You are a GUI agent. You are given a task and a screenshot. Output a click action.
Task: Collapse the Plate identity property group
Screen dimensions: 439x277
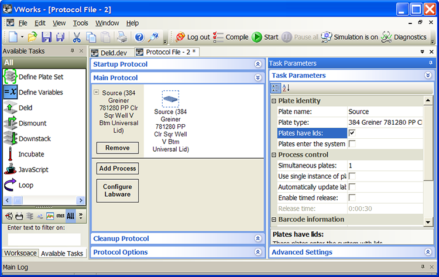pyautogui.click(x=274, y=101)
